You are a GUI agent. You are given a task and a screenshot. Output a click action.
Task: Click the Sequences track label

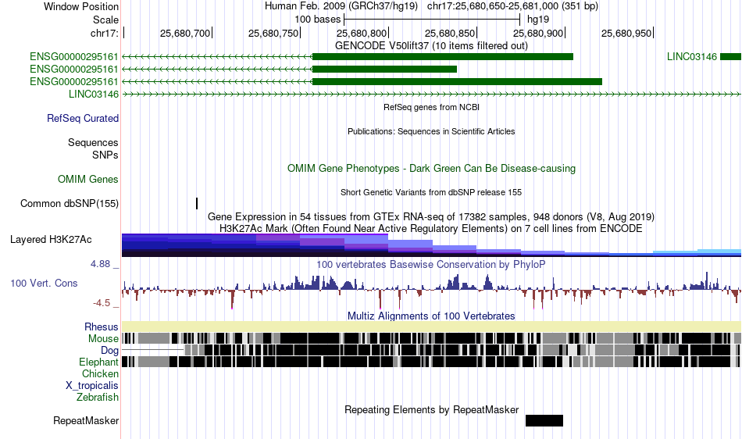click(x=93, y=142)
